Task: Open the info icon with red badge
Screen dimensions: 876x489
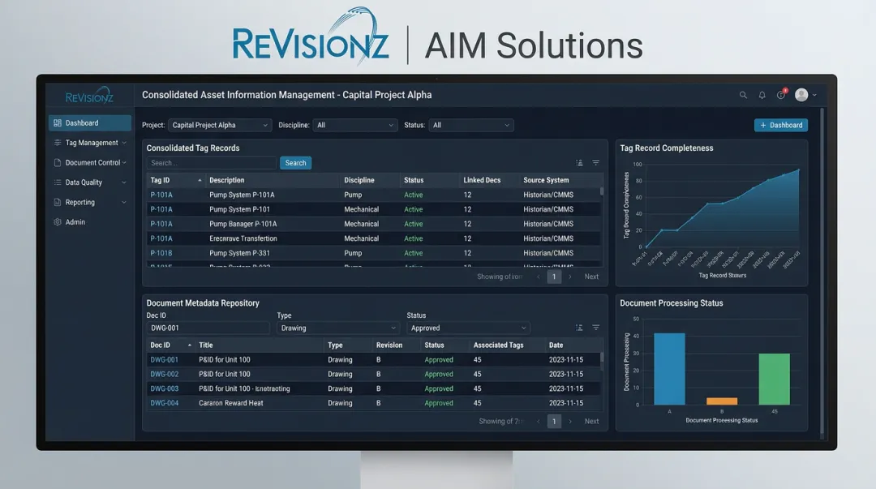Action: pos(781,94)
